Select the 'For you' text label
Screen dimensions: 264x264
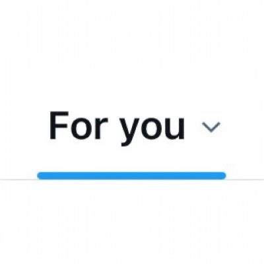(x=117, y=128)
